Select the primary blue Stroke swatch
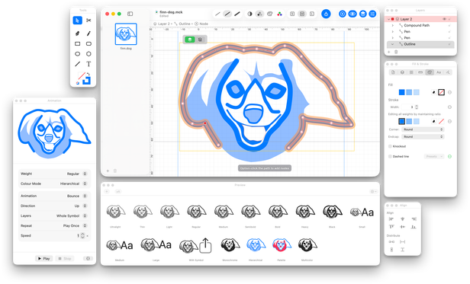 (401, 121)
